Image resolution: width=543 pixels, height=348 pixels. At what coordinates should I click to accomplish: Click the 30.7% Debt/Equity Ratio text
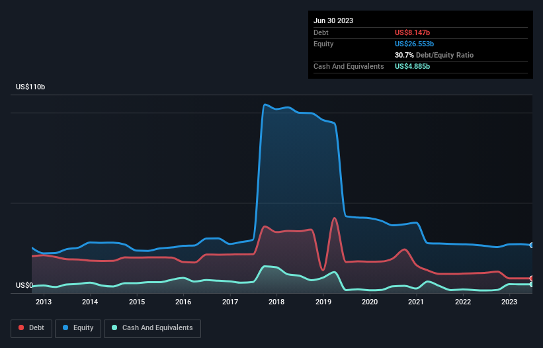tap(434, 55)
